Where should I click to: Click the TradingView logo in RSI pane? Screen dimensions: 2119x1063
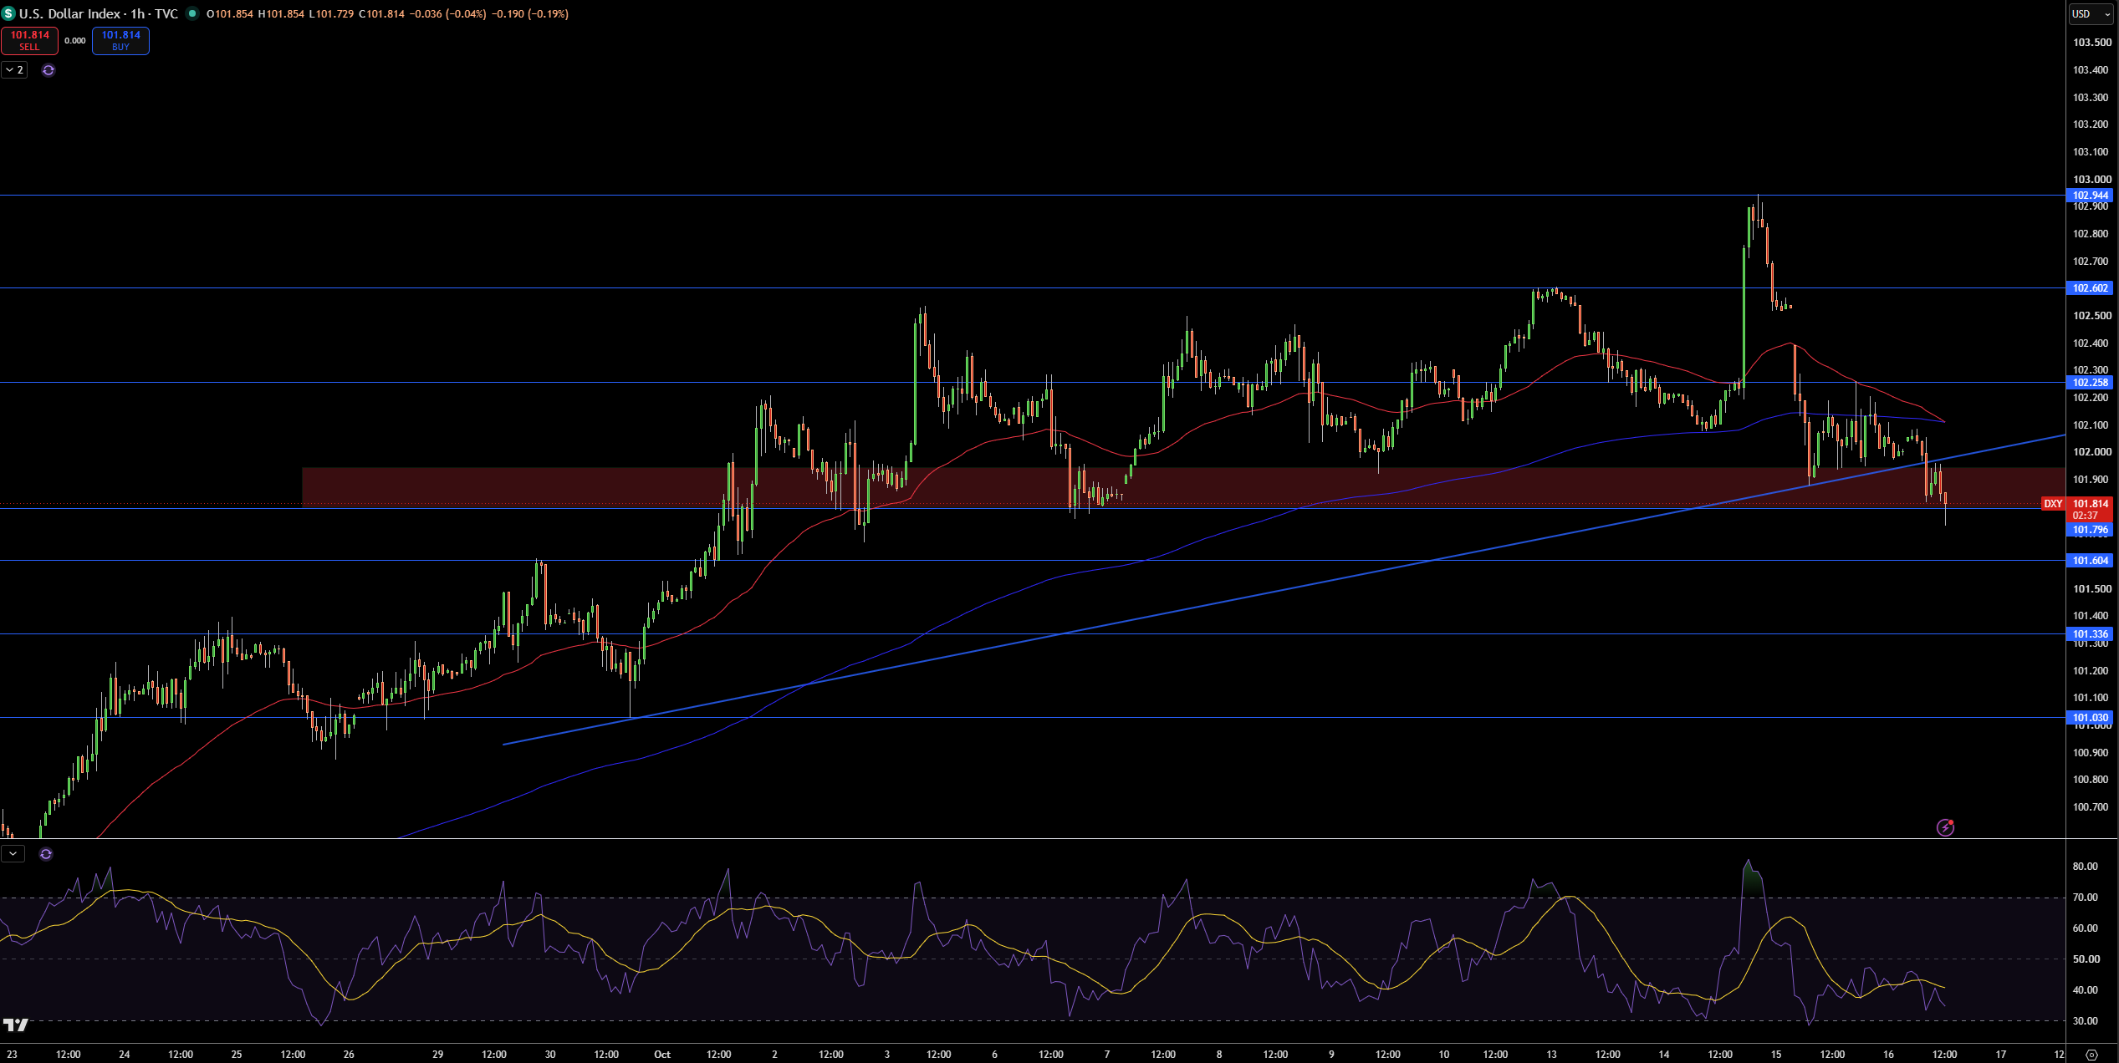pyautogui.click(x=16, y=1025)
